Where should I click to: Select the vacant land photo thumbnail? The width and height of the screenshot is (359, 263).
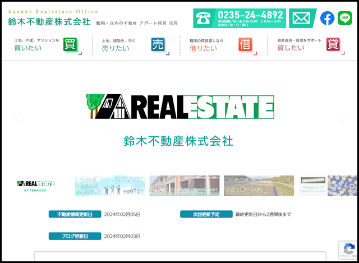click(x=259, y=186)
